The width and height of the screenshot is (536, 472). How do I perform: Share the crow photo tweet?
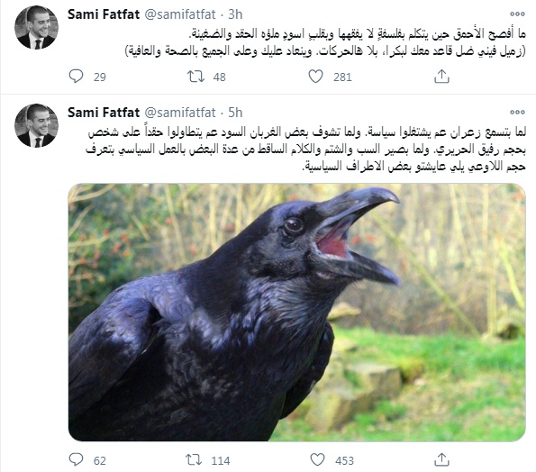click(x=441, y=459)
